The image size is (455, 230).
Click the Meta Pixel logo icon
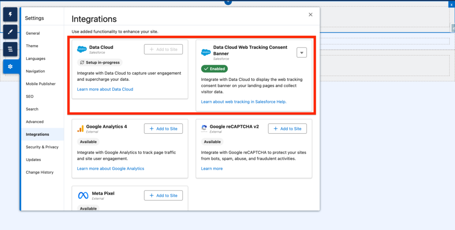click(x=83, y=195)
